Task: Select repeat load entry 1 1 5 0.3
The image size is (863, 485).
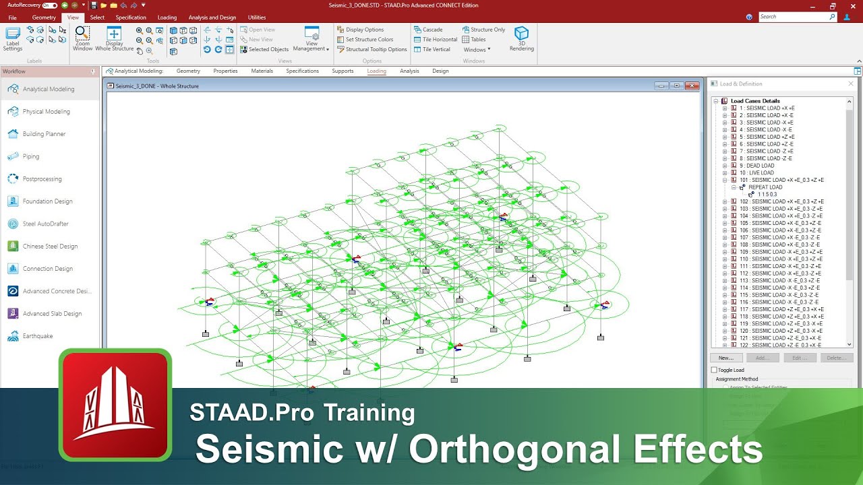Action: 767,195
